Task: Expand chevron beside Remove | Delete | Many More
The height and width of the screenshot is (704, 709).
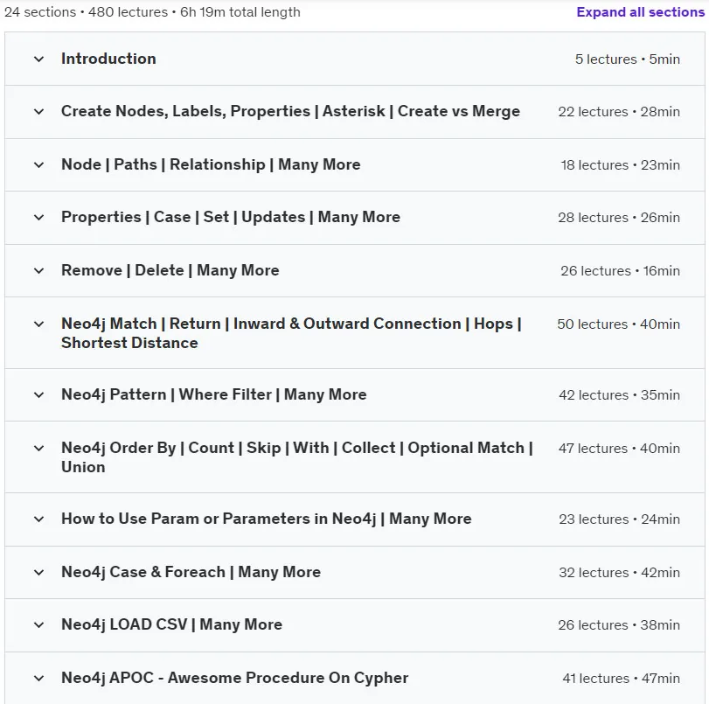Action: [38, 271]
